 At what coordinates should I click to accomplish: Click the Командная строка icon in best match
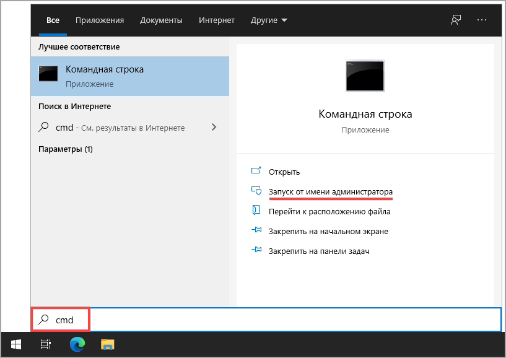[x=48, y=74]
